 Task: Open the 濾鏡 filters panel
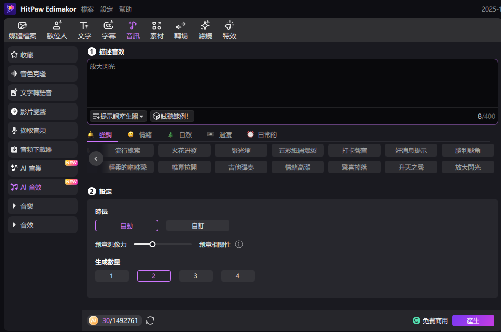point(205,30)
